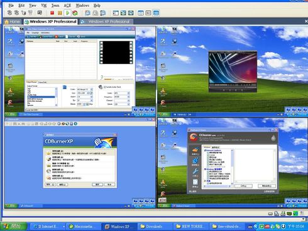Image resolution: width=308 pixels, height=231 pixels.
Task: Click the video preview thumbnail in video converter
Action: click(116, 52)
